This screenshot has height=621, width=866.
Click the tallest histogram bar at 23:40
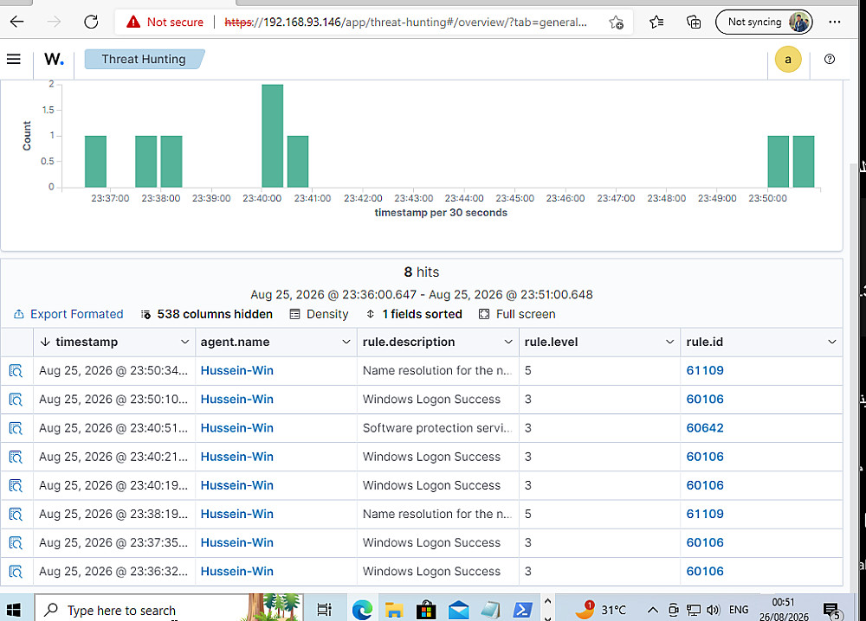pyautogui.click(x=272, y=136)
